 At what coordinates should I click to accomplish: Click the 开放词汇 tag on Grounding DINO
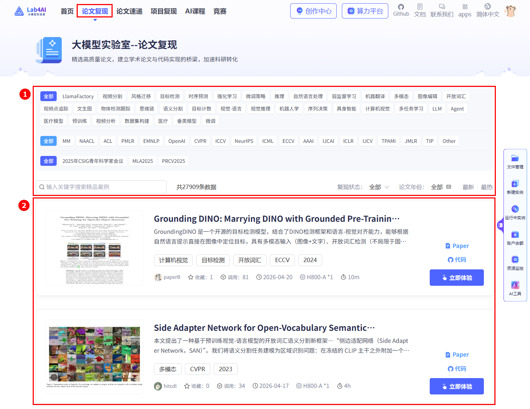click(x=250, y=260)
